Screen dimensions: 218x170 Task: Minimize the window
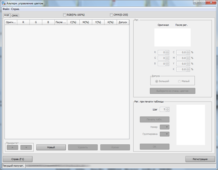(x=196, y=3)
